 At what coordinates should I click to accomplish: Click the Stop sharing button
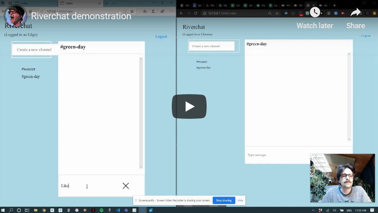(224, 200)
